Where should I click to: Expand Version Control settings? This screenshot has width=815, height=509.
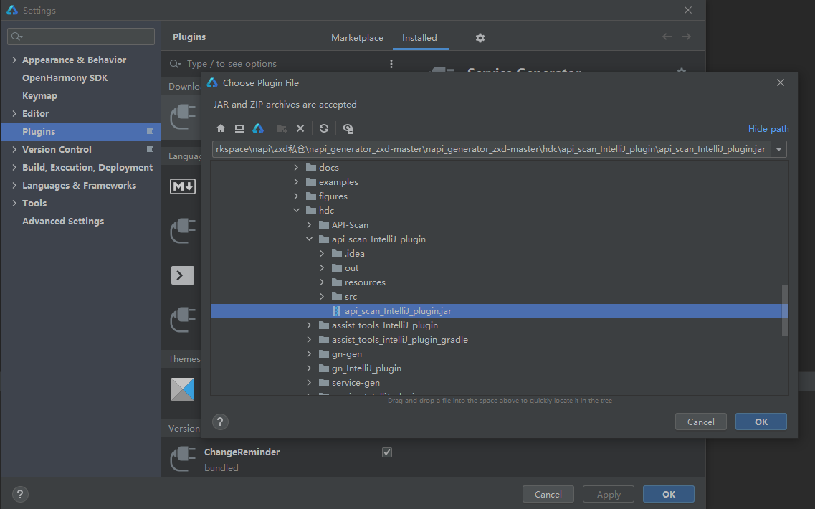[x=14, y=149]
